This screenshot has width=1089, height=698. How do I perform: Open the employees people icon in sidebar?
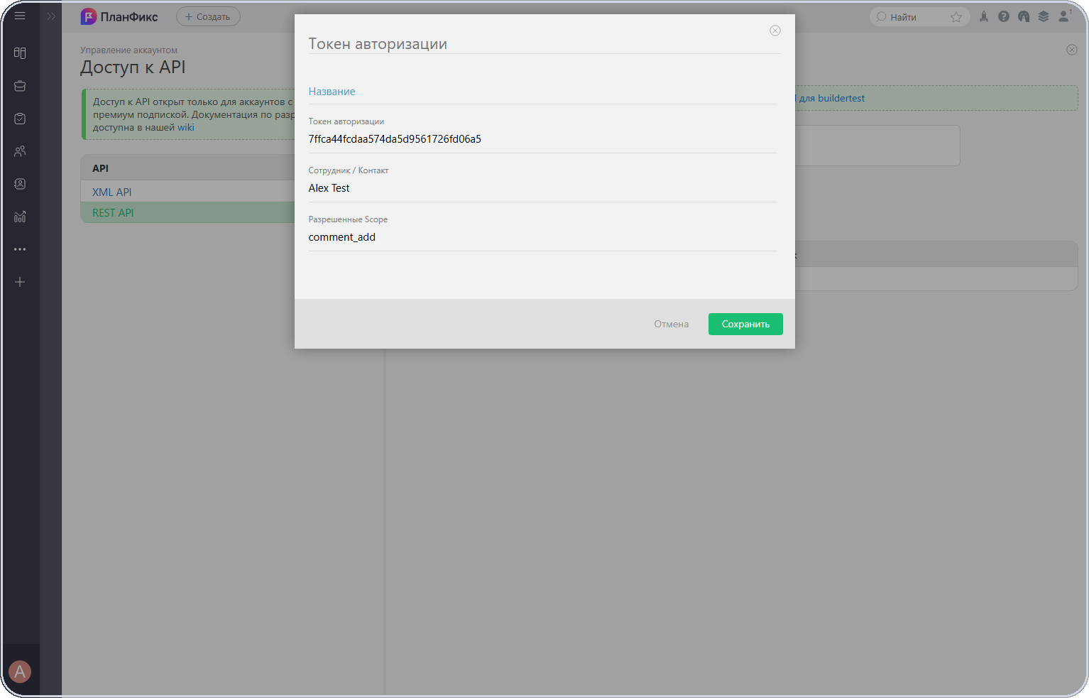pyautogui.click(x=20, y=151)
